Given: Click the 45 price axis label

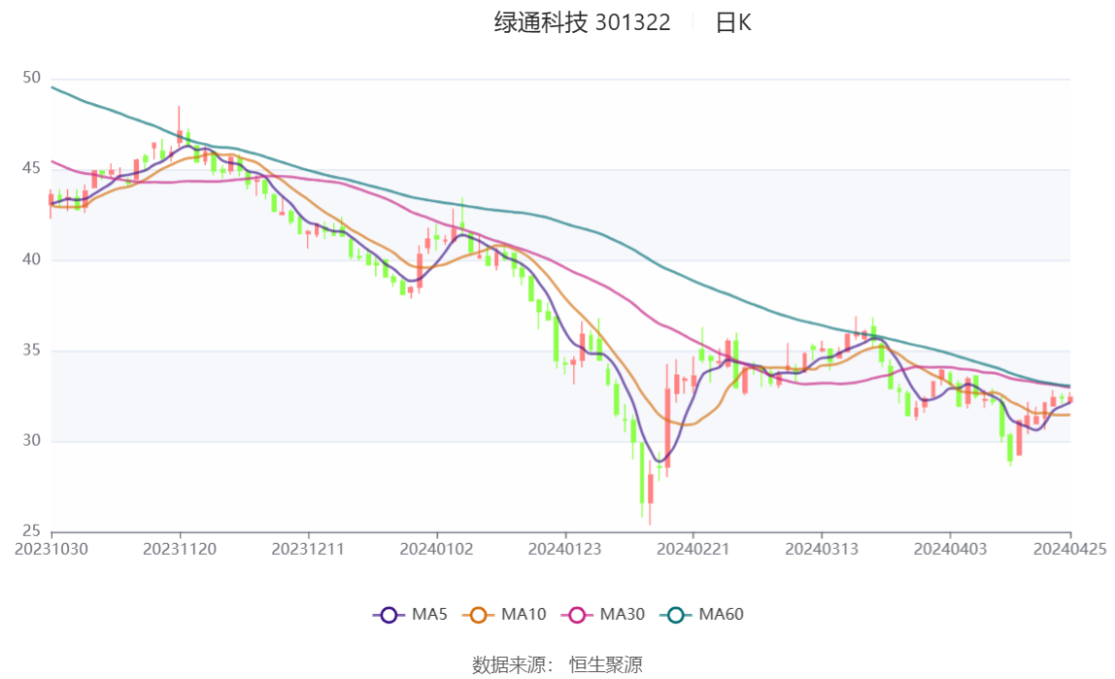Looking at the screenshot, I should (x=31, y=168).
